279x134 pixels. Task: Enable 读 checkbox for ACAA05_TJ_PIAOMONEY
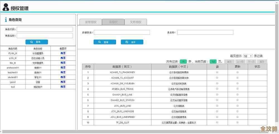click(217, 72)
